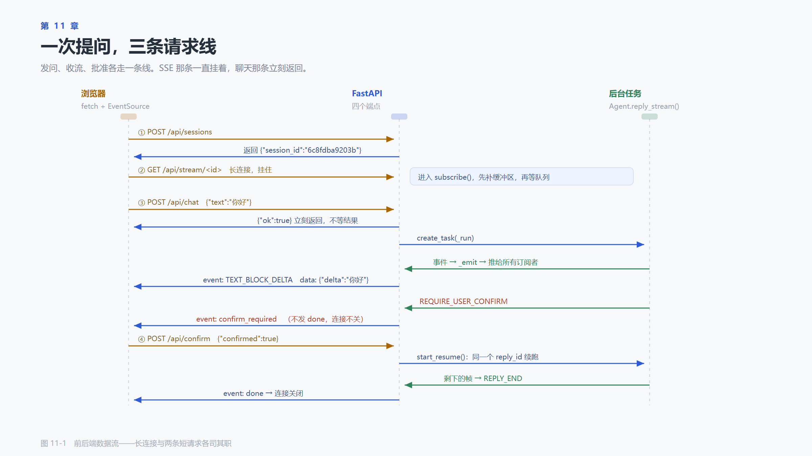
Task: Click the 剩下的帧 → REPLY_END label
Action: pyautogui.click(x=483, y=379)
